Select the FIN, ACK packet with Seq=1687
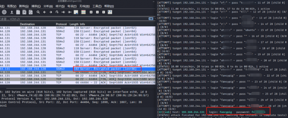 click(78, 72)
